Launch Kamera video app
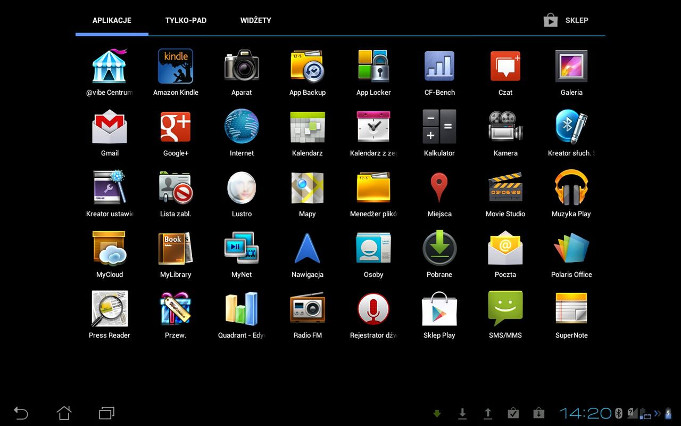This screenshot has height=426, width=681. coord(505,127)
